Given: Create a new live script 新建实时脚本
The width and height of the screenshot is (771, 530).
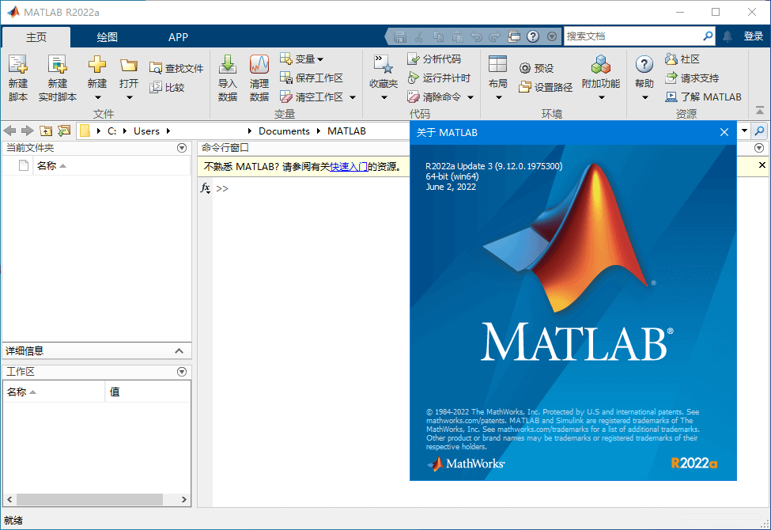Looking at the screenshot, I should [58, 78].
